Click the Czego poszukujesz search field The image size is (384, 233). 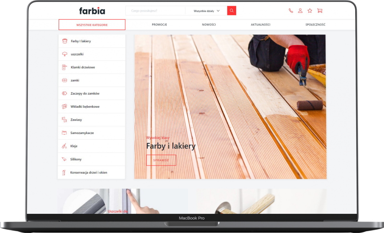[156, 11]
